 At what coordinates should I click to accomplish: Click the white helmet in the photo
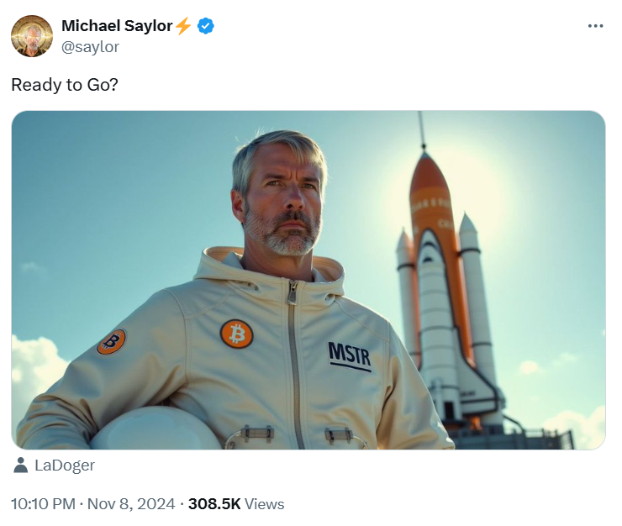tap(155, 429)
